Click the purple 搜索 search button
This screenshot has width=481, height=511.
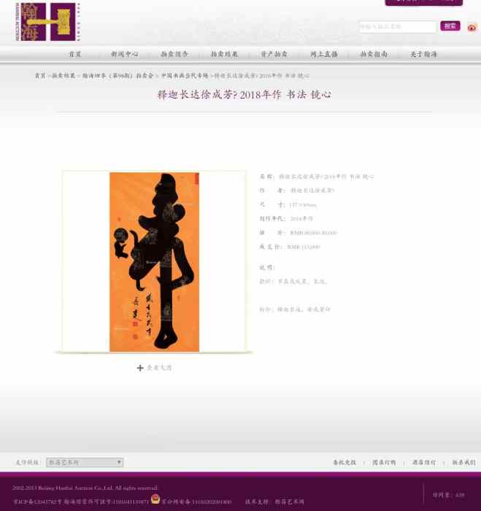click(450, 26)
